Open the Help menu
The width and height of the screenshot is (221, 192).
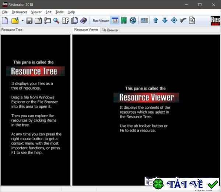tap(71, 12)
